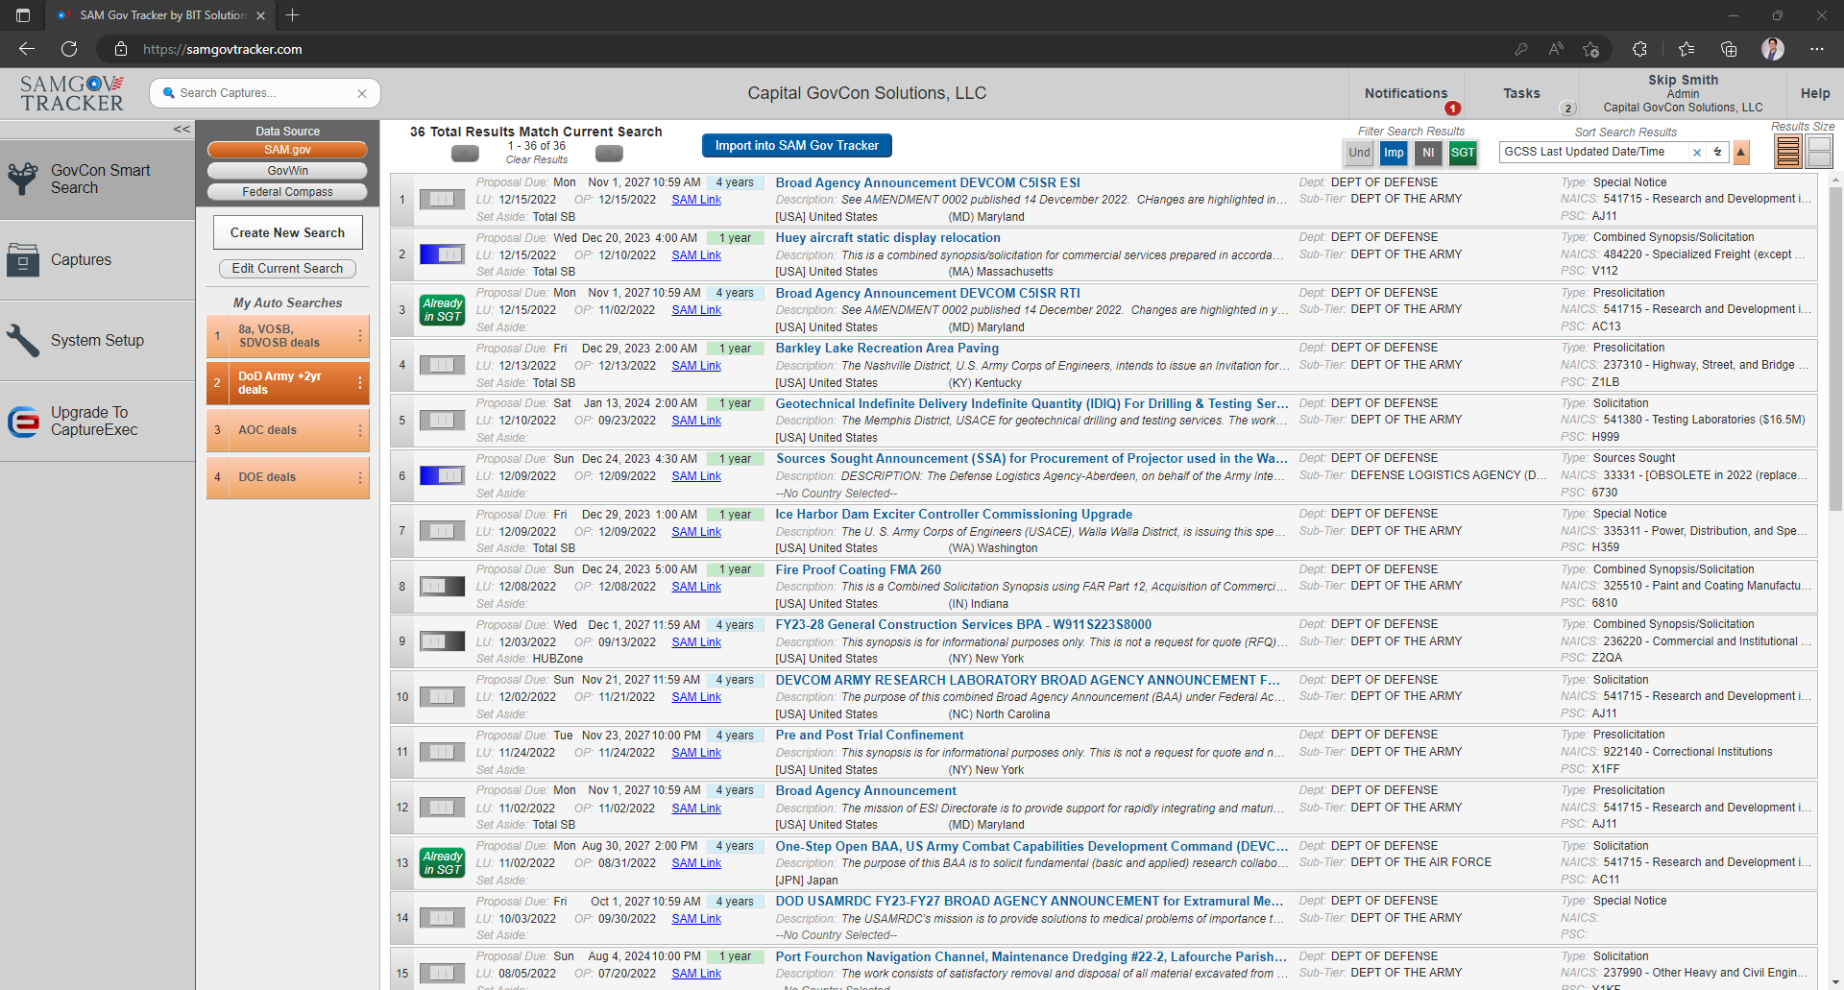Toggle import switch for Pre and Post Trial Confinement
The height and width of the screenshot is (990, 1844).
point(442,752)
